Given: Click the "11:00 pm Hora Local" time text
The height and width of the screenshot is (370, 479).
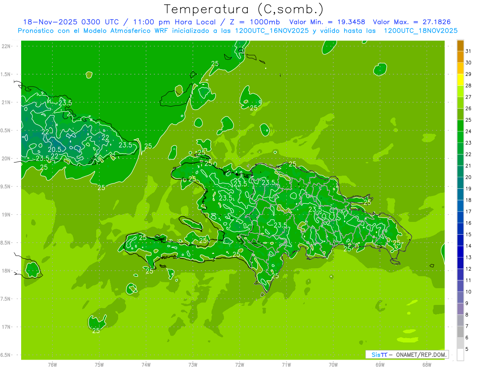Looking at the screenshot, I should pyautogui.click(x=180, y=22).
